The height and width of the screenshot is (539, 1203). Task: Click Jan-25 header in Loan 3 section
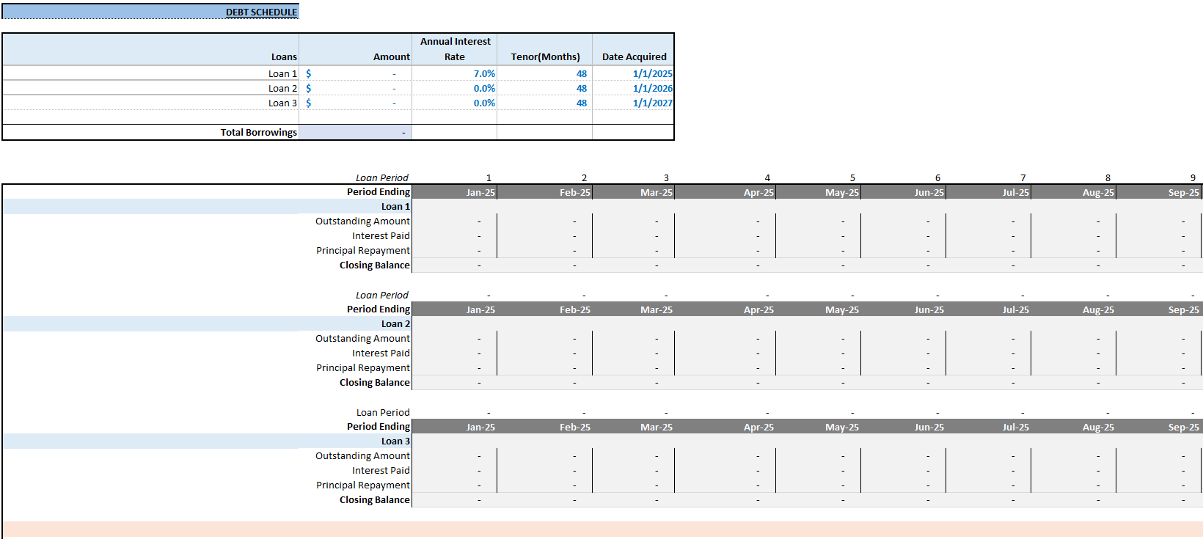(x=455, y=427)
